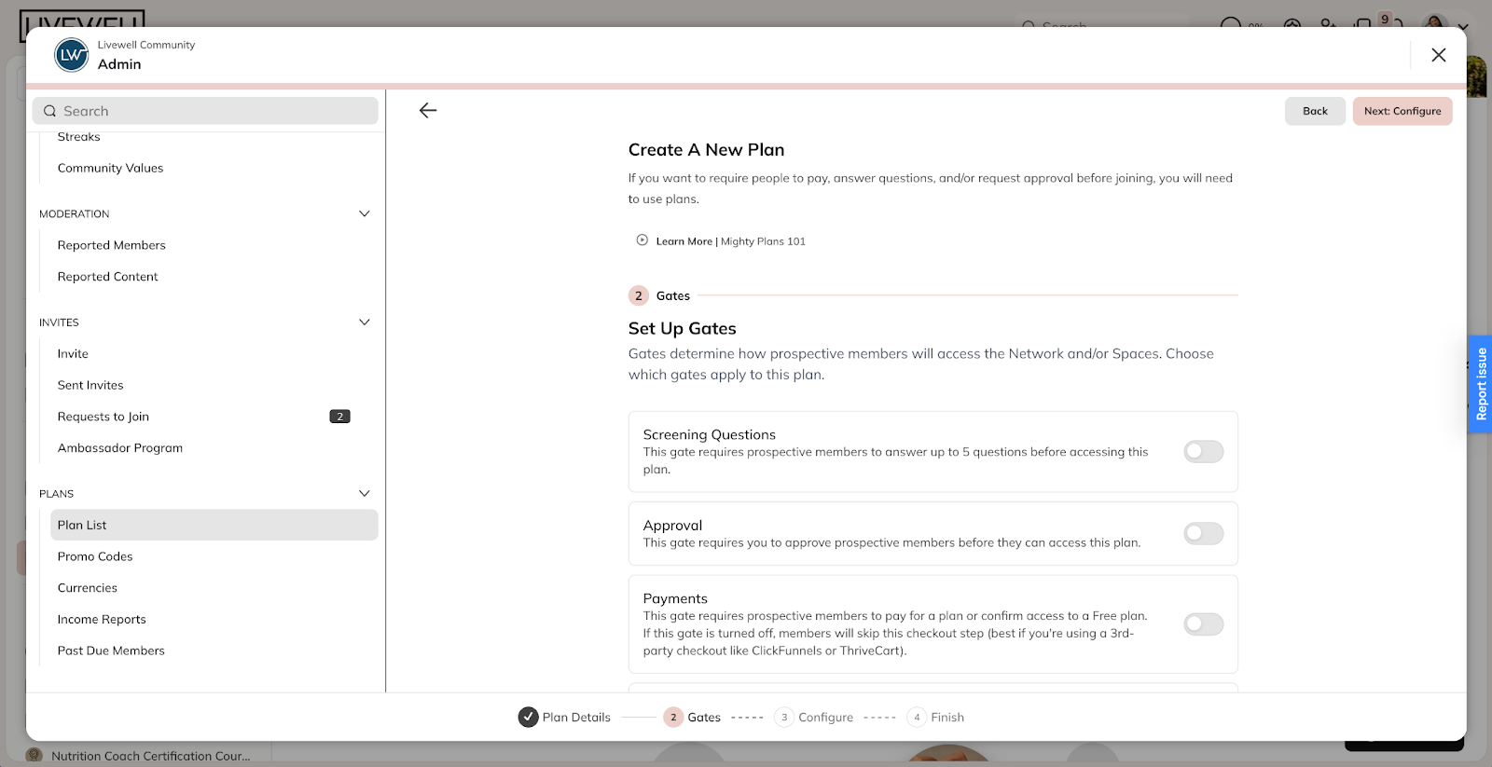
Task: Collapse the Invites section chevron
Action: [365, 322]
